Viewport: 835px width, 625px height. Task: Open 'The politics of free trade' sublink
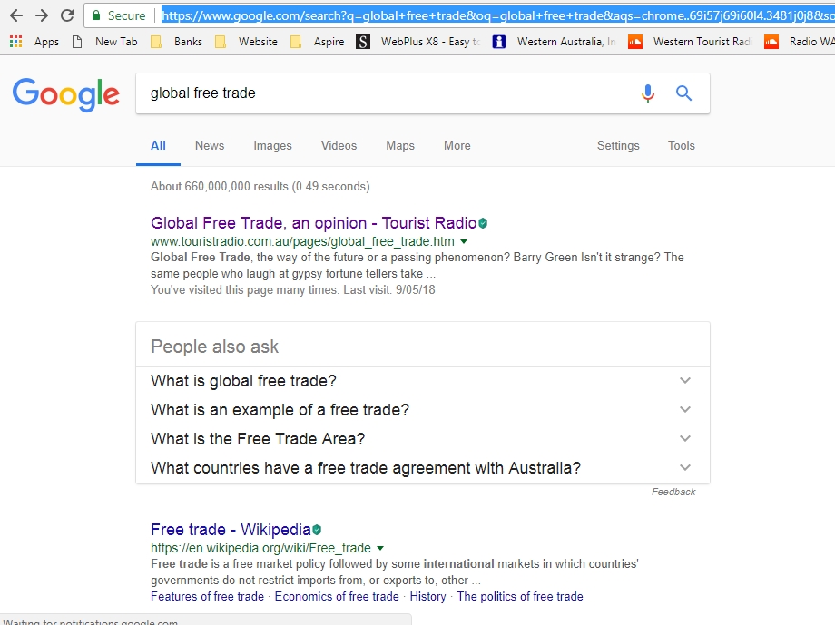[x=520, y=596]
